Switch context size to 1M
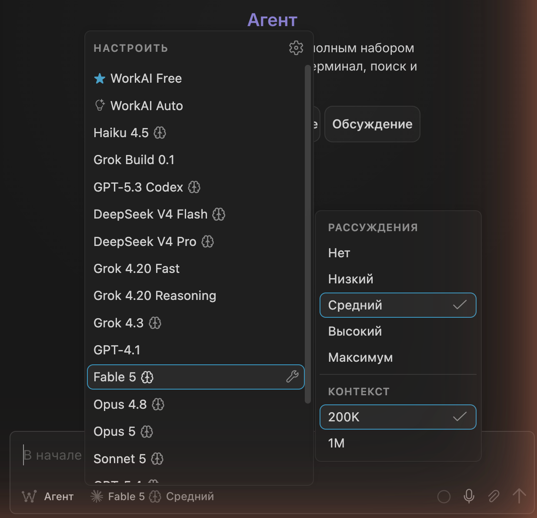Image resolution: width=537 pixels, height=518 pixels. coord(398,443)
